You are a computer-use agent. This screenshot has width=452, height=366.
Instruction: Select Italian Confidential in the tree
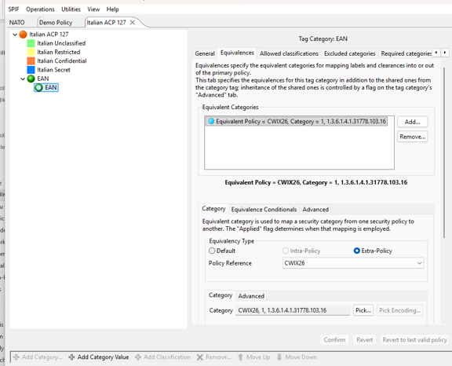[x=62, y=61]
